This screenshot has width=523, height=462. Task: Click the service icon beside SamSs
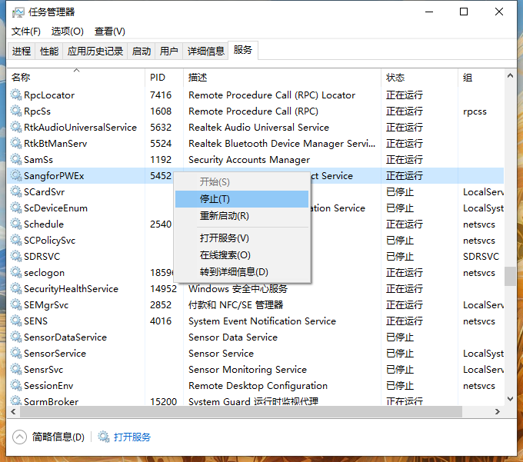pos(16,160)
